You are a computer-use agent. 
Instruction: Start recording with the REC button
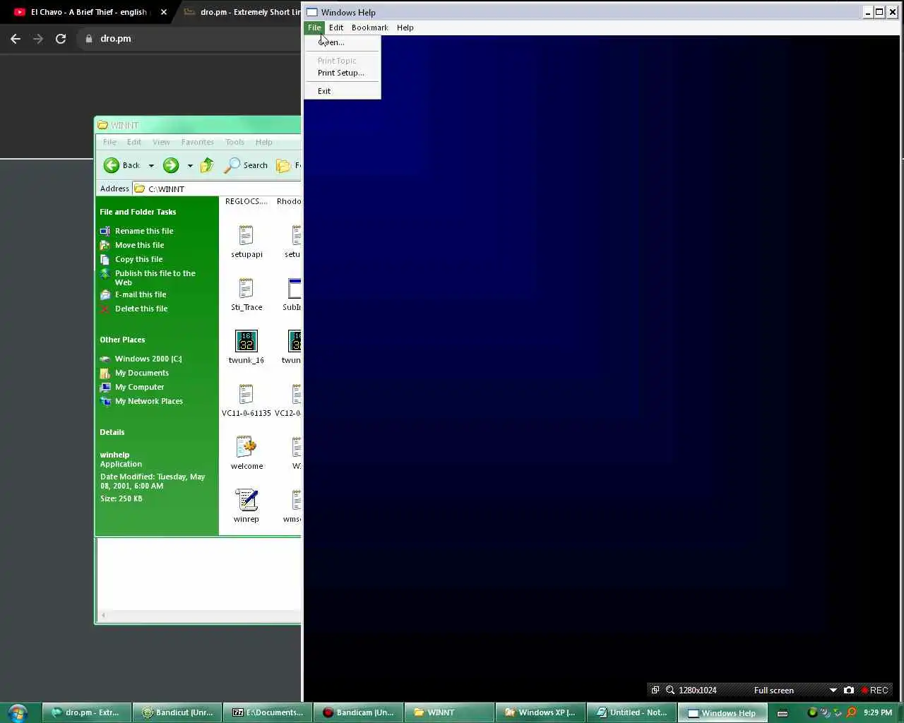[874, 690]
